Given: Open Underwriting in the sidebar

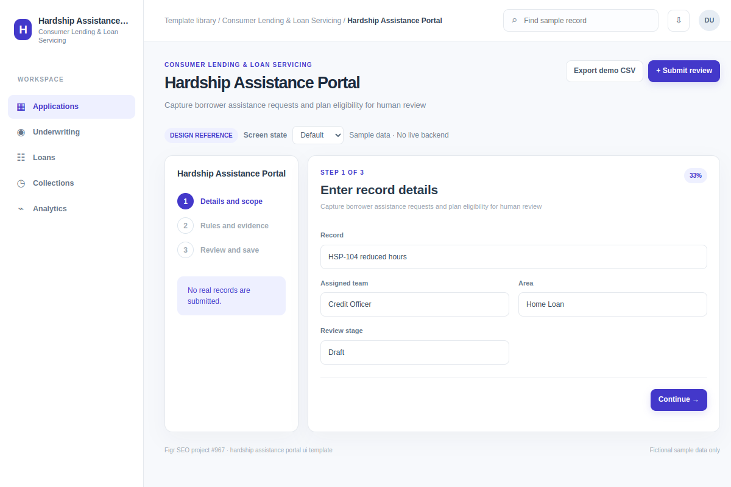Looking at the screenshot, I should [x=71, y=132].
